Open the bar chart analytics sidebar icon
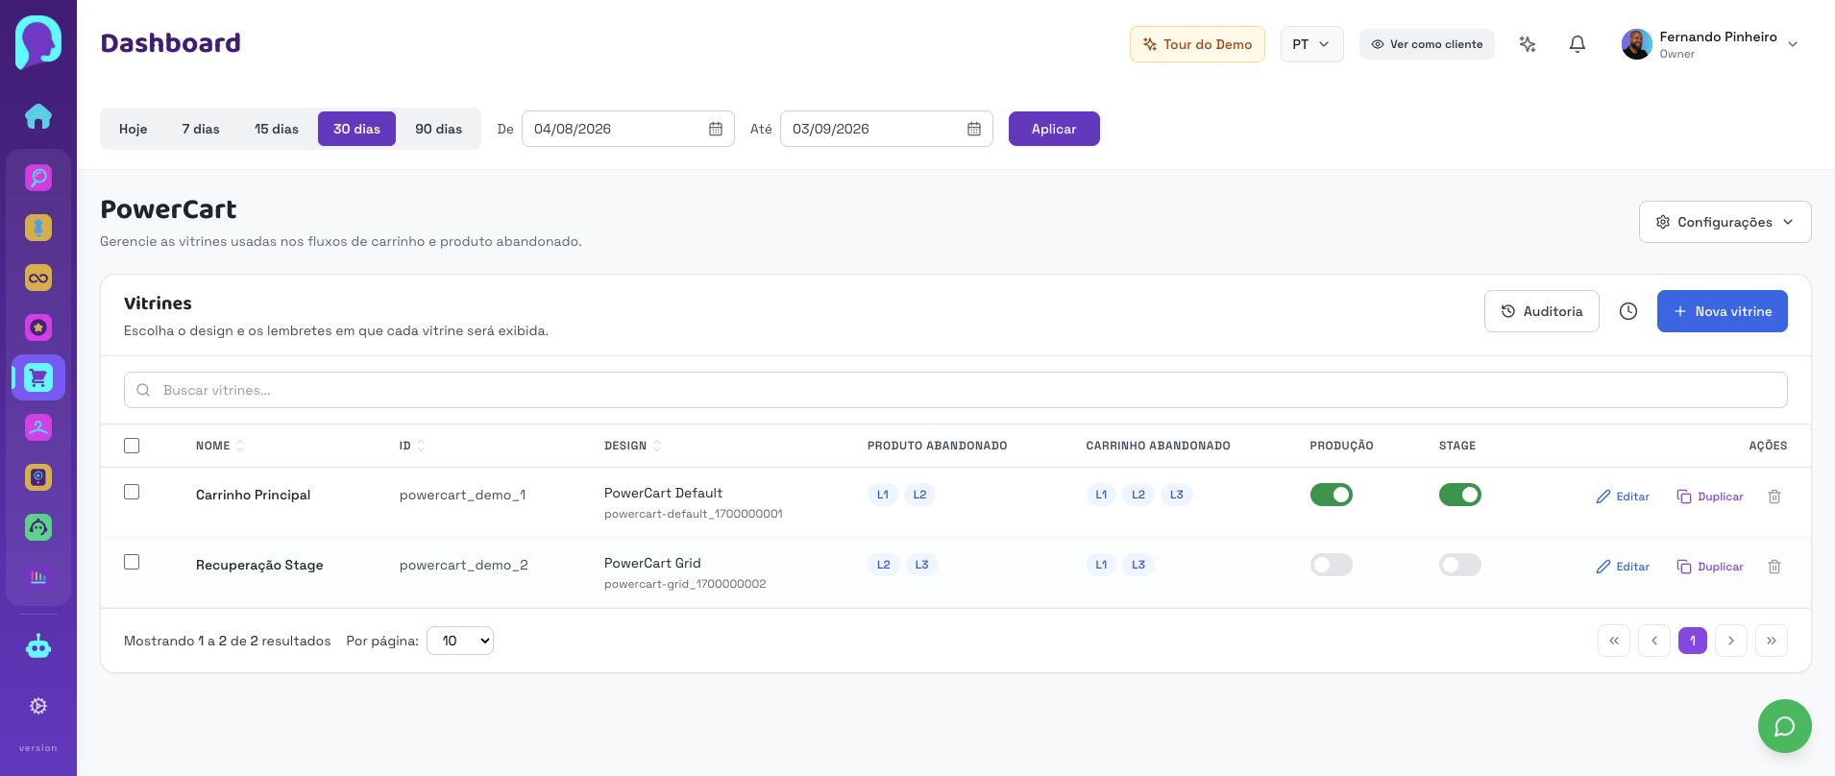 pos(38,577)
